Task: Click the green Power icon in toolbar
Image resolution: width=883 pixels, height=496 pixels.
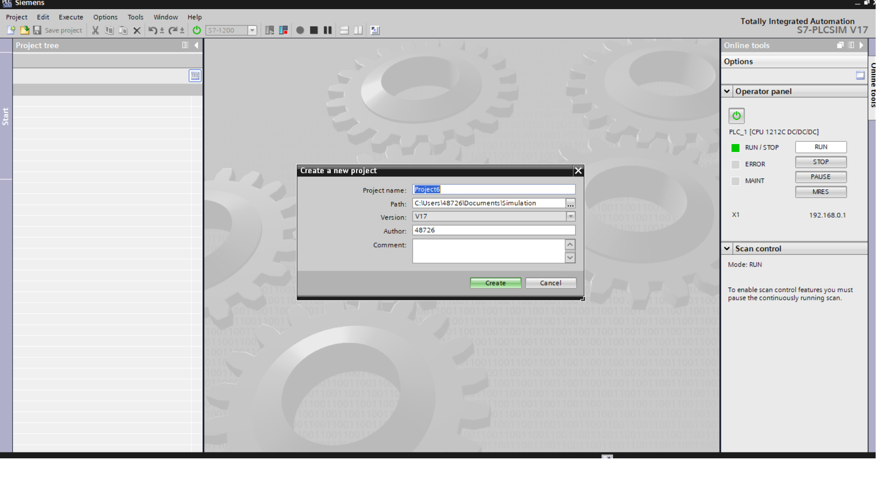Action: click(197, 30)
